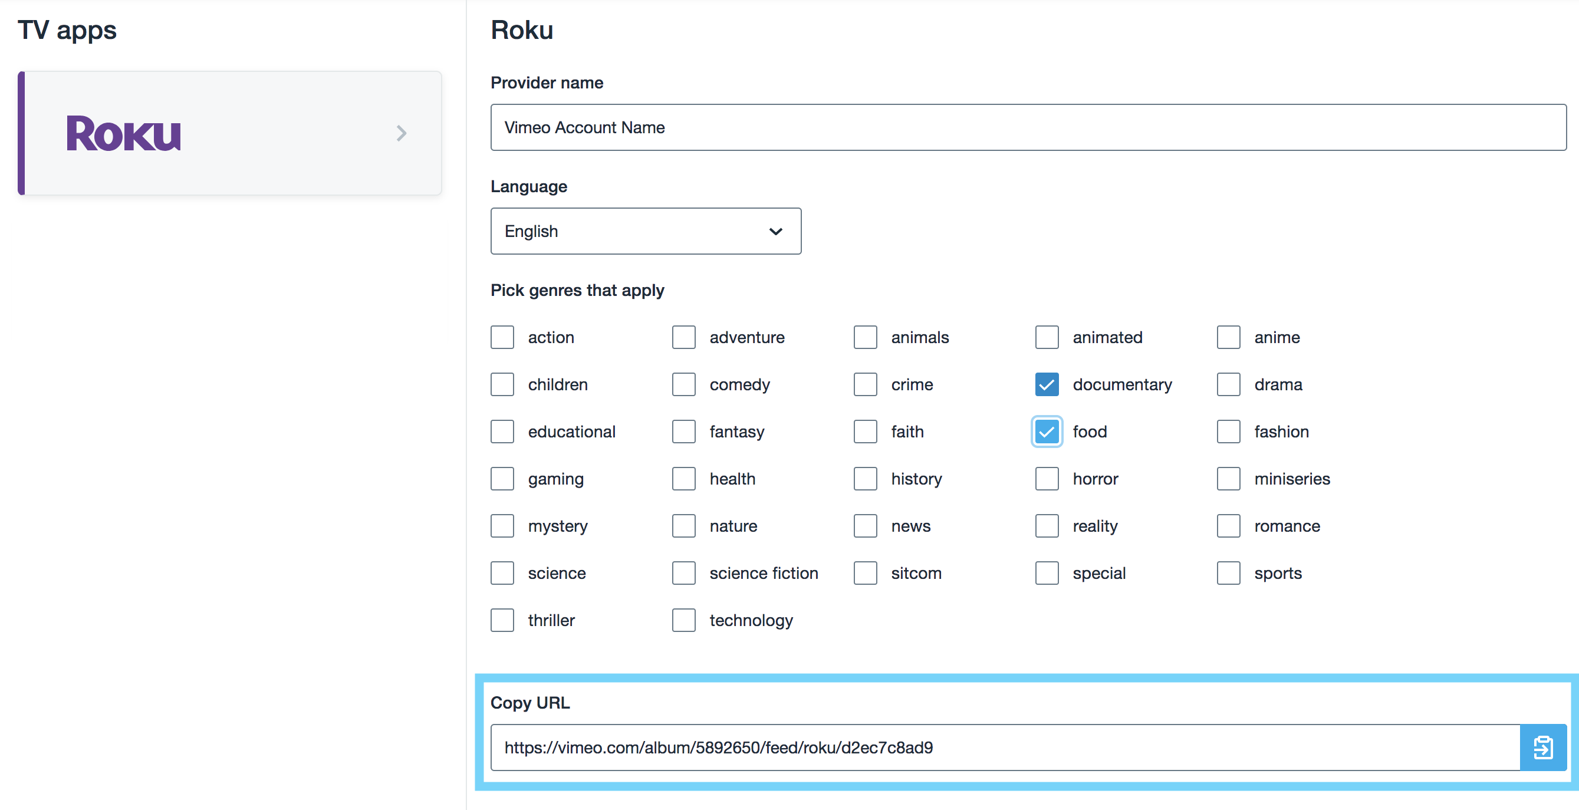
Task: Click the Provider name input field
Action: 1028,127
